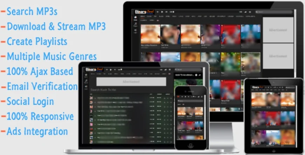Click the '100% Responsive' feature text
This screenshot has height=155, width=305.
point(40,116)
